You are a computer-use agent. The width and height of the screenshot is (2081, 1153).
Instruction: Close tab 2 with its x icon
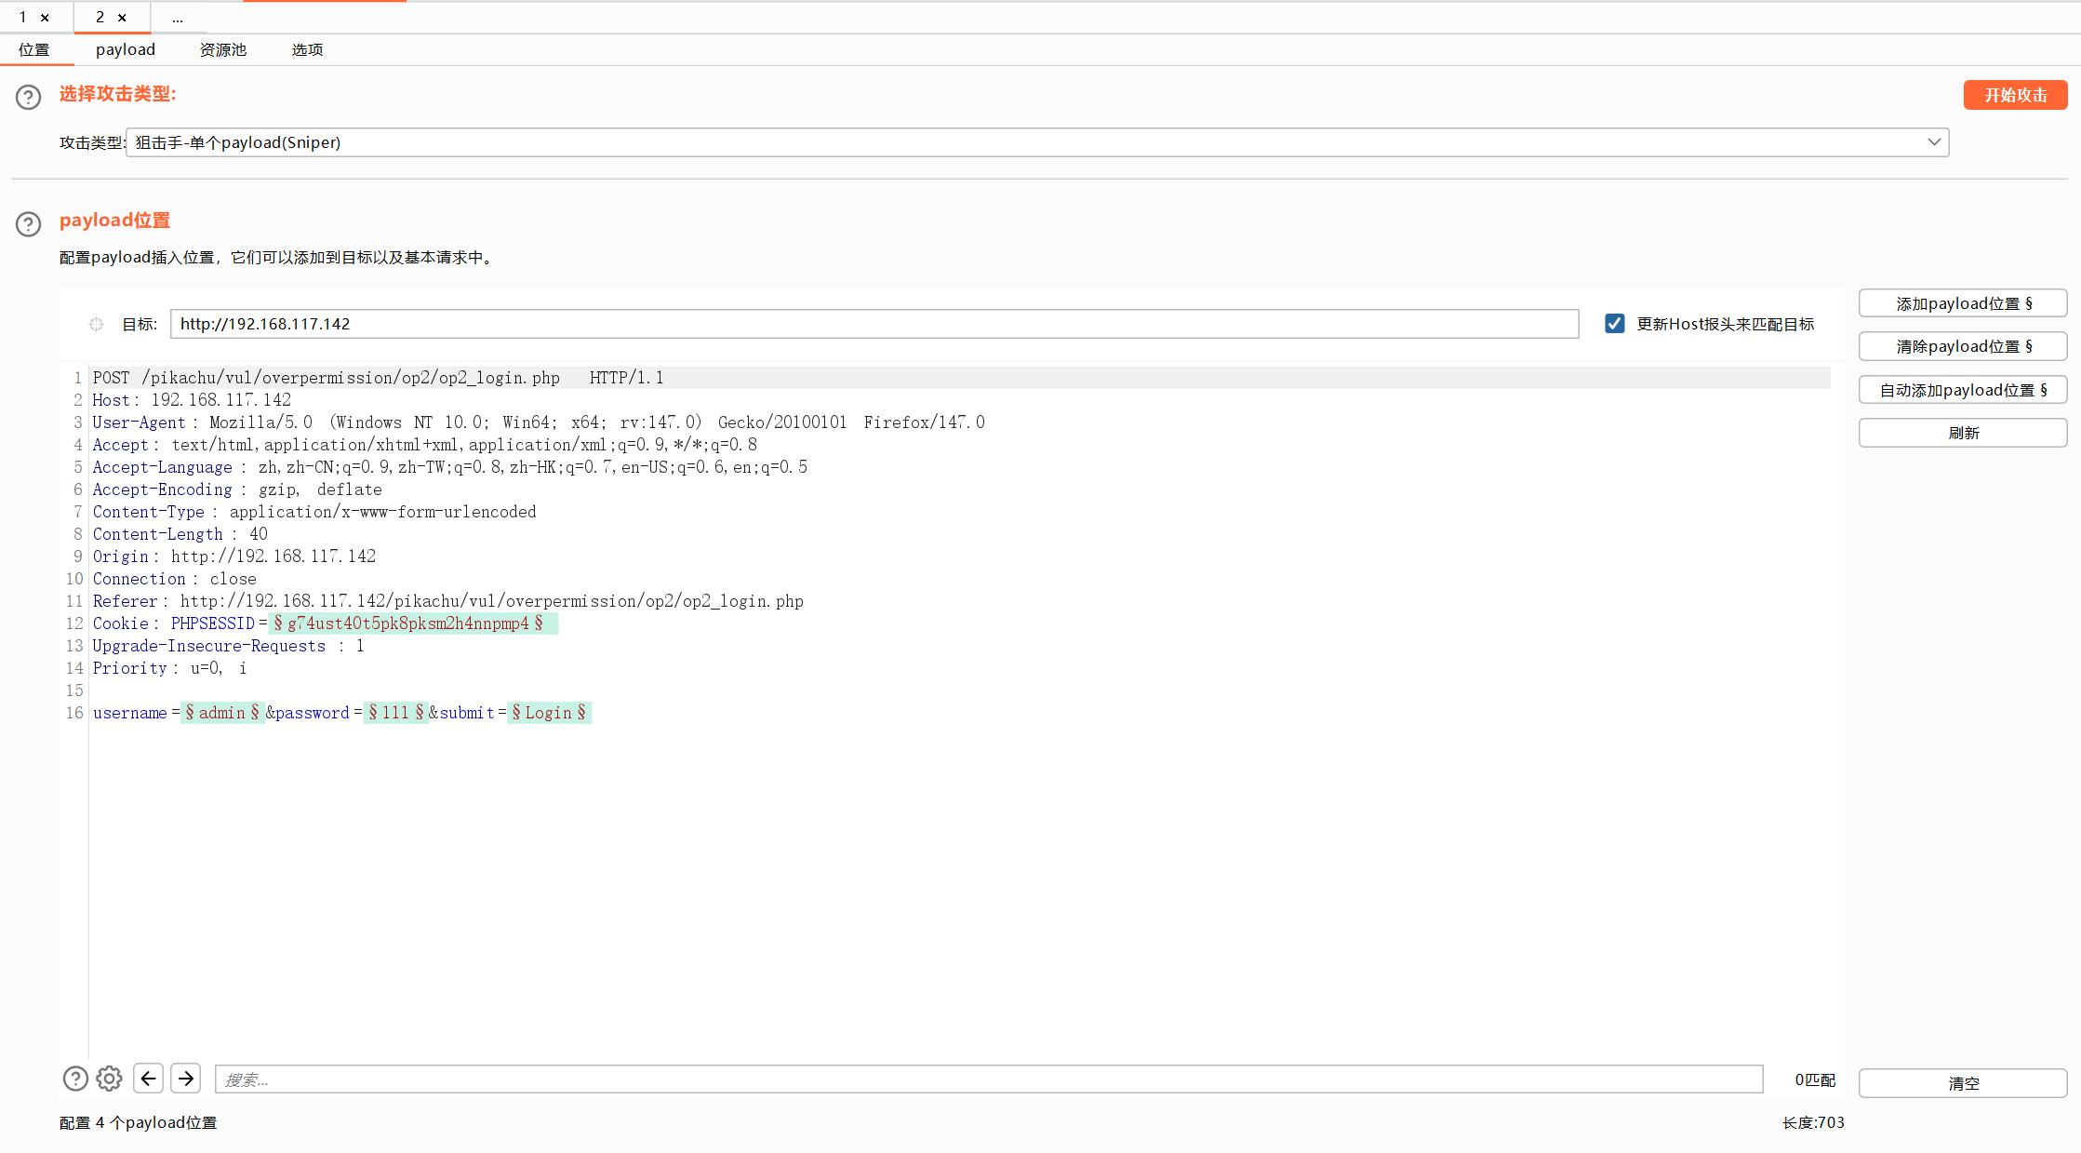[x=122, y=18]
